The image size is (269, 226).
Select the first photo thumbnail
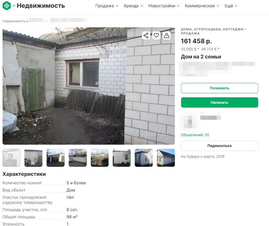pos(11,158)
